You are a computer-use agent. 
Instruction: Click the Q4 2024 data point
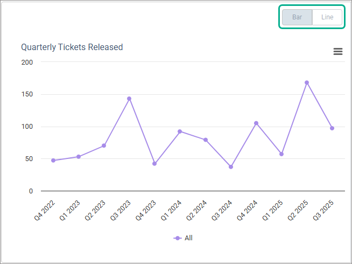pyautogui.click(x=256, y=123)
